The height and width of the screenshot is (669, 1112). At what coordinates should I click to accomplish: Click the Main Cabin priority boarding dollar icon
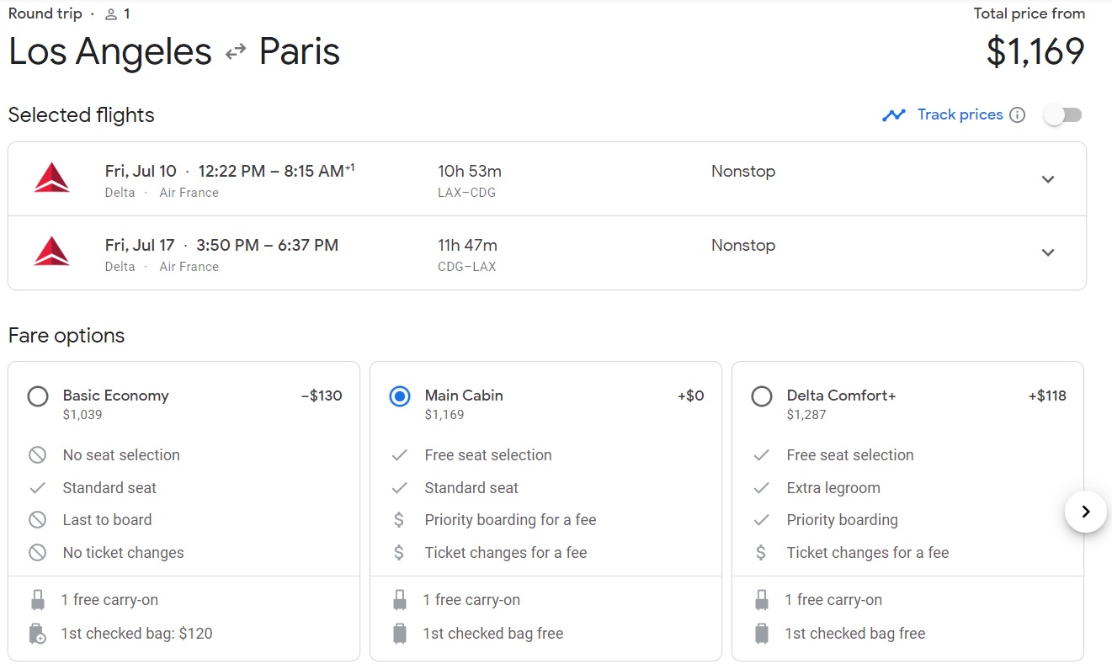400,520
